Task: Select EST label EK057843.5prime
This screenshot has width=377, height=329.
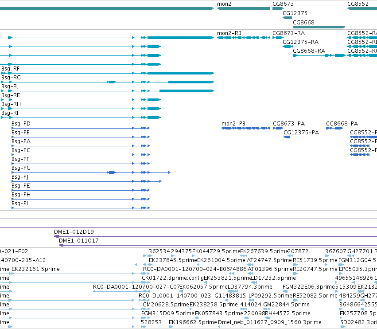Action: click(219, 313)
